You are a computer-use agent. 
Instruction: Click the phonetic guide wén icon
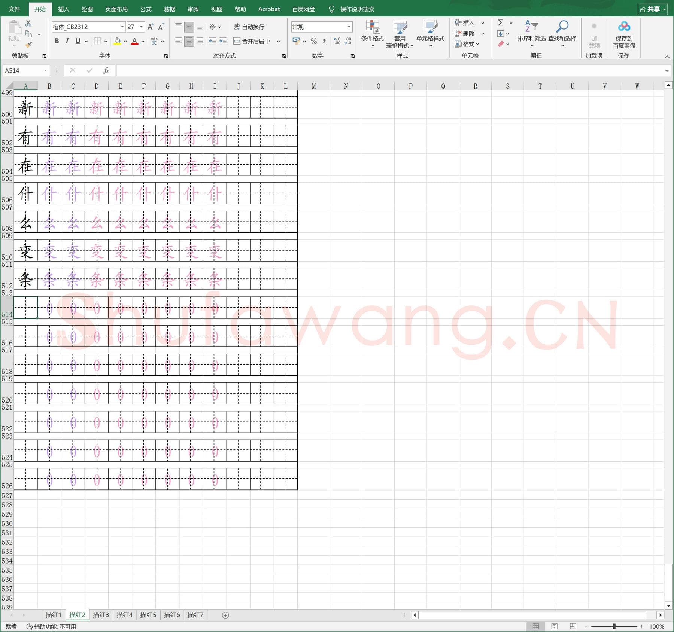(x=154, y=41)
